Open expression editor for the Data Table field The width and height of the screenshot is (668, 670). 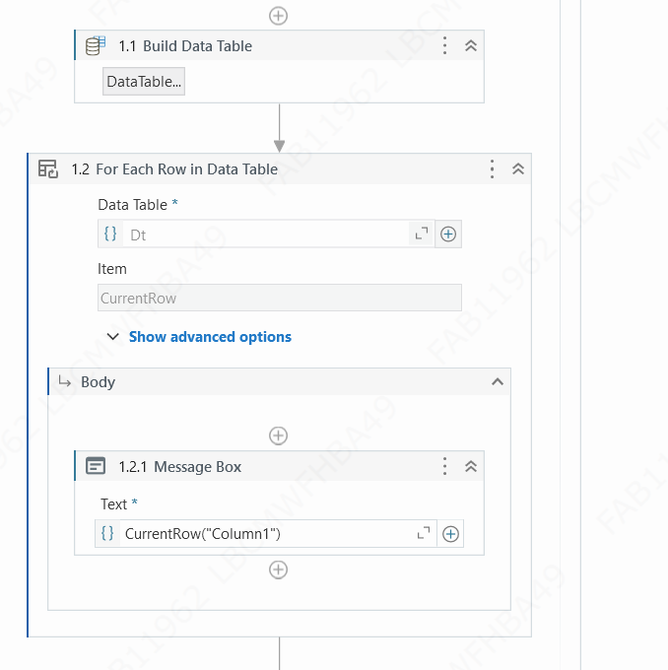(422, 234)
